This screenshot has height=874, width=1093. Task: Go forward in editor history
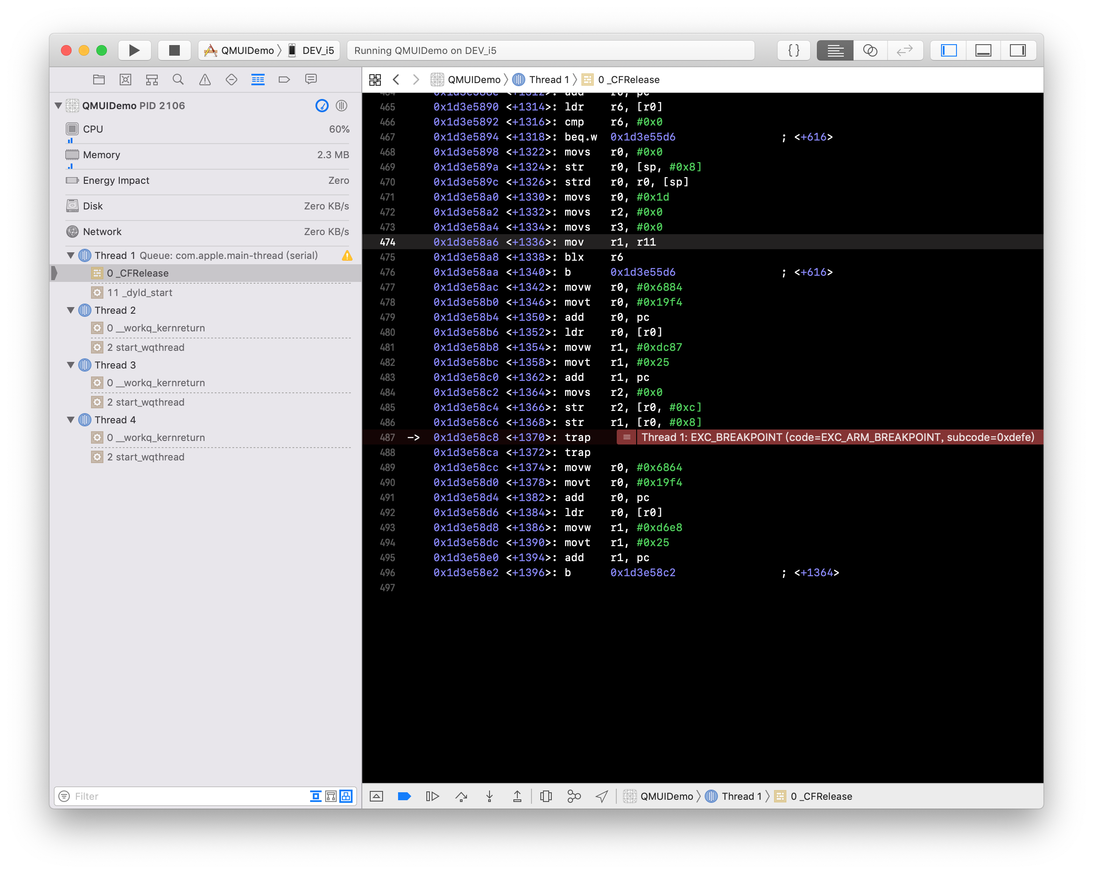click(x=416, y=80)
